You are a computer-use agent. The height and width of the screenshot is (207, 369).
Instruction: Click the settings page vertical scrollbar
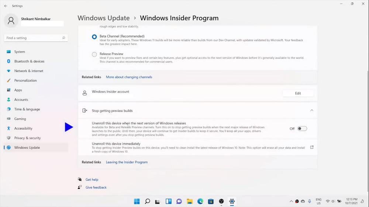click(368, 131)
